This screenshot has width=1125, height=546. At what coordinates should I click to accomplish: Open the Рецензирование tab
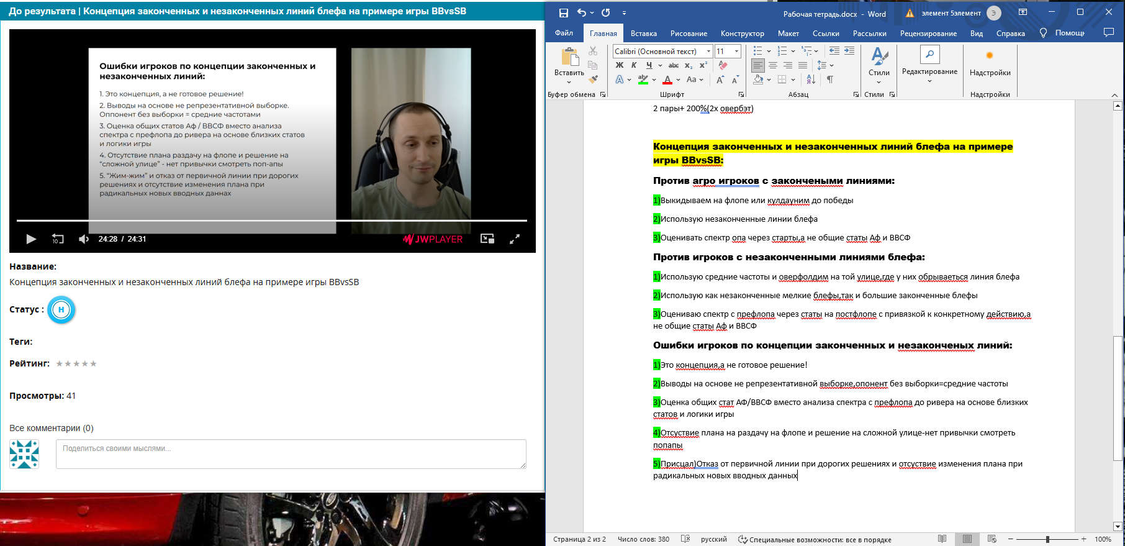pyautogui.click(x=928, y=34)
